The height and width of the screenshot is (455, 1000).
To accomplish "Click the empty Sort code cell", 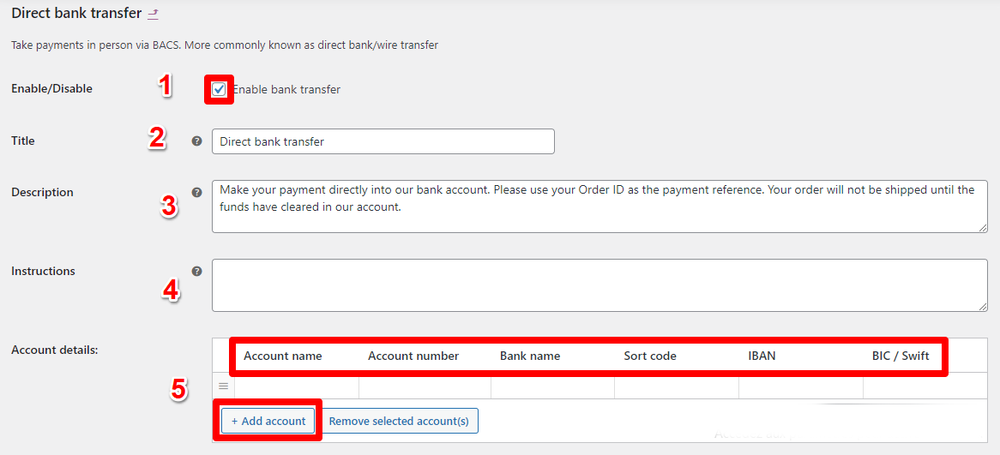I will [x=677, y=386].
